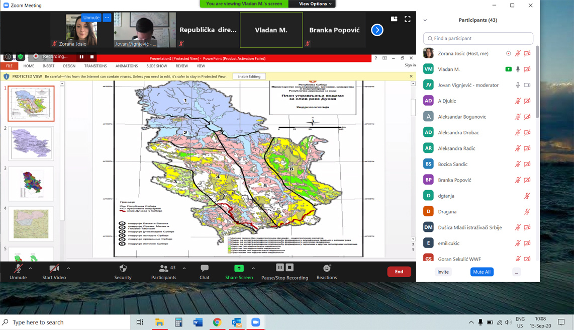
Task: Expand audio options arrow beside Unmute
Action: 31,269
